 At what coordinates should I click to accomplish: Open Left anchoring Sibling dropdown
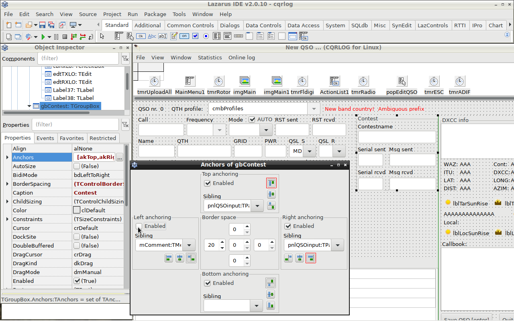pos(188,245)
